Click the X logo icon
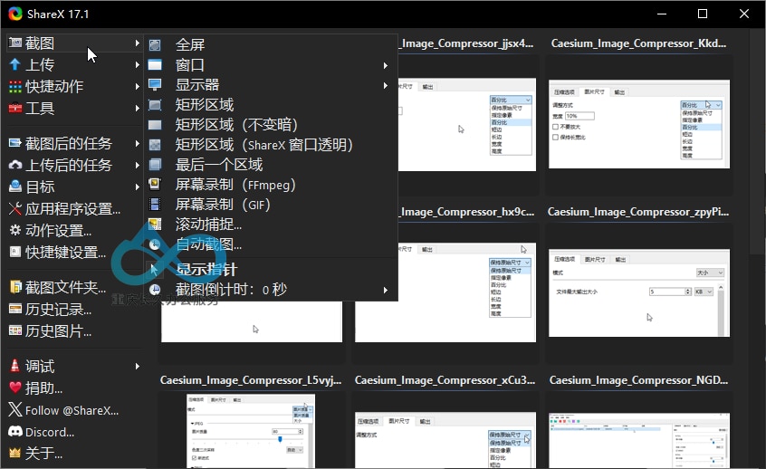 pos(15,409)
